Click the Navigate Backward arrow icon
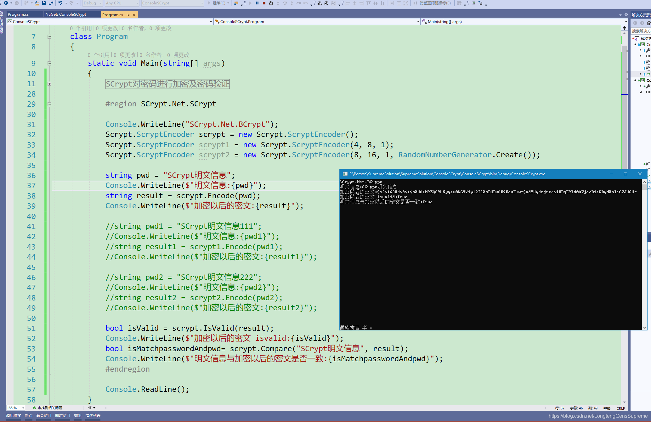651x422 pixels. (x=6, y=3)
